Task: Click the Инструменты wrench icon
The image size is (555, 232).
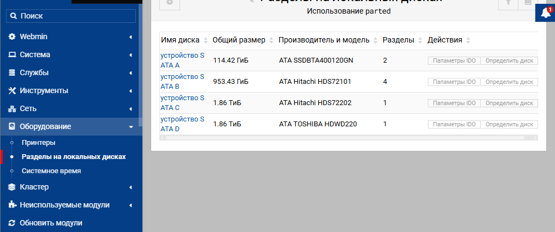Action: (12, 91)
